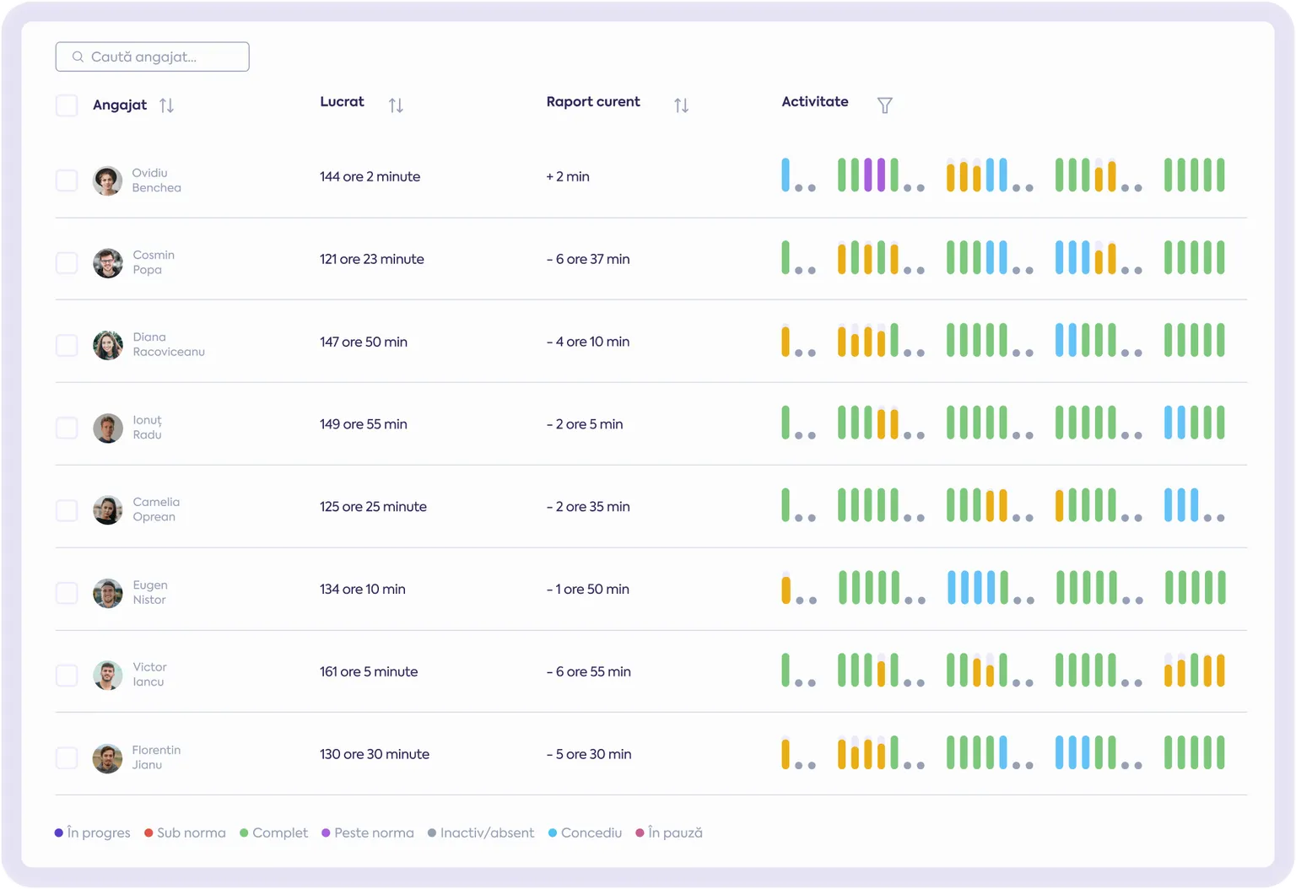1296x889 pixels.
Task: Toggle the select-all checkbox in header
Action: click(67, 105)
